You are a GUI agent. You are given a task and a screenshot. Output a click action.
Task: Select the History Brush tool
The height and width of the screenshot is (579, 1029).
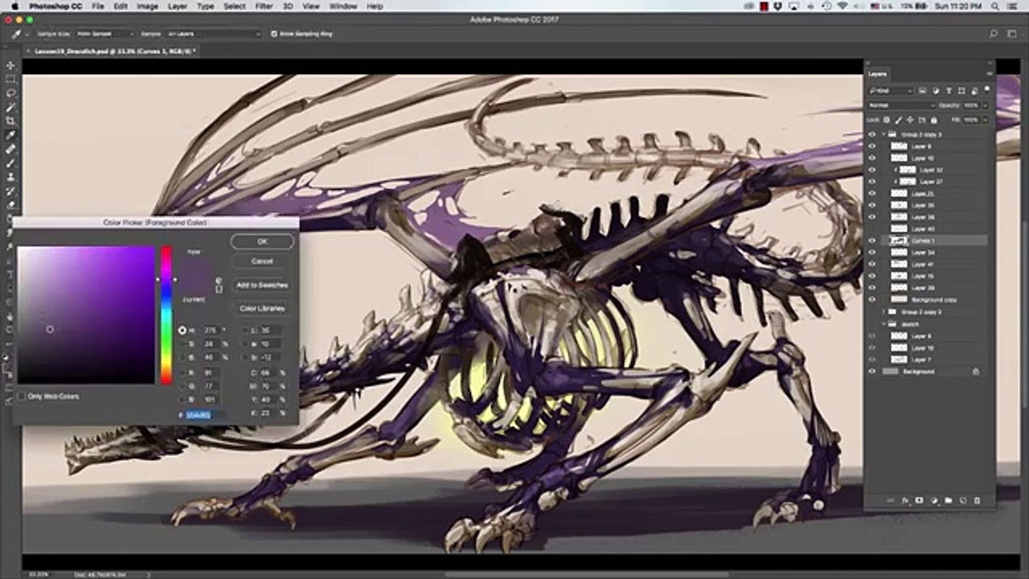(x=10, y=191)
